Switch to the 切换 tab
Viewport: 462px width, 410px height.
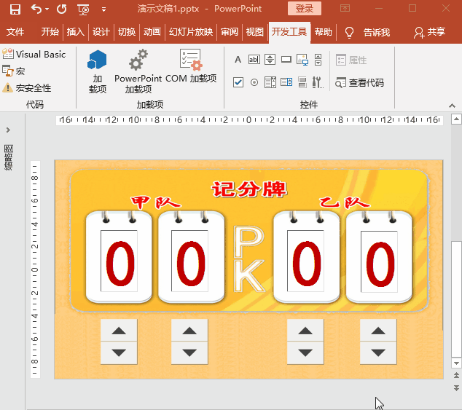(127, 31)
